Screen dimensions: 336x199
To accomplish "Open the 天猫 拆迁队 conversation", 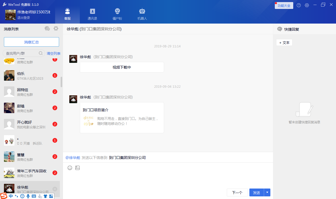I will click(x=30, y=140).
